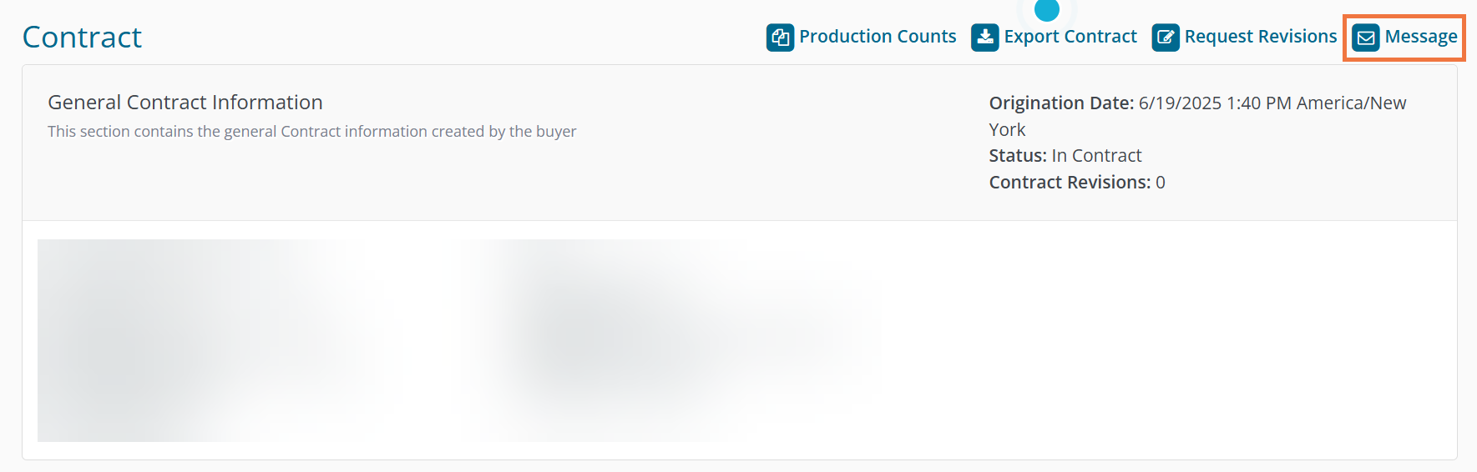Click the In Contract status value

click(x=1096, y=156)
